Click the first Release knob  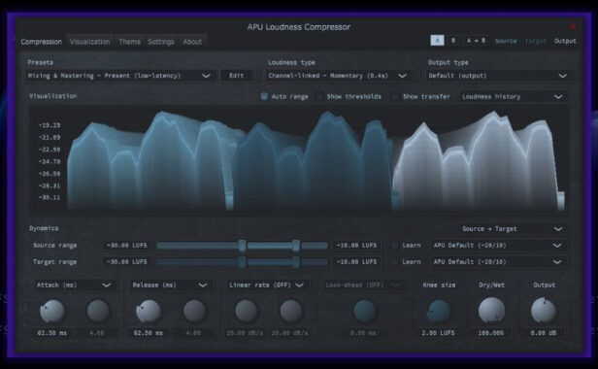pyautogui.click(x=149, y=311)
